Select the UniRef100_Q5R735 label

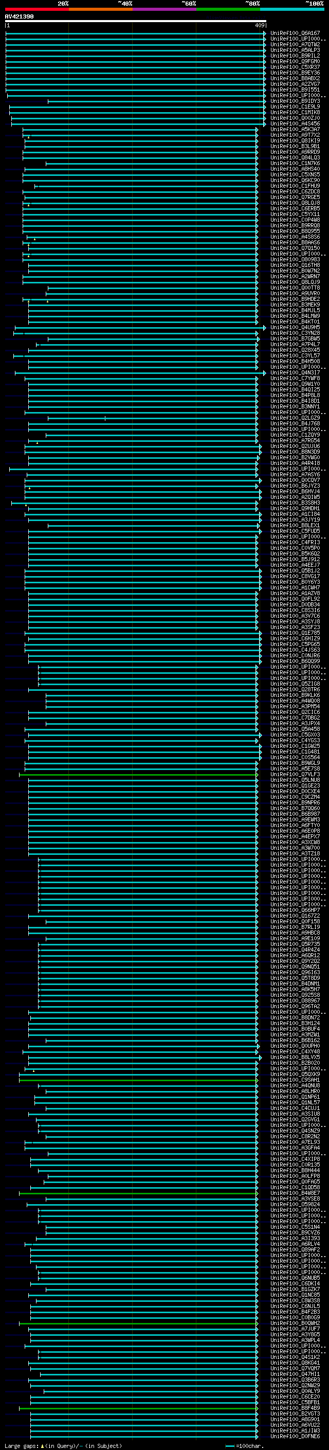295,944
